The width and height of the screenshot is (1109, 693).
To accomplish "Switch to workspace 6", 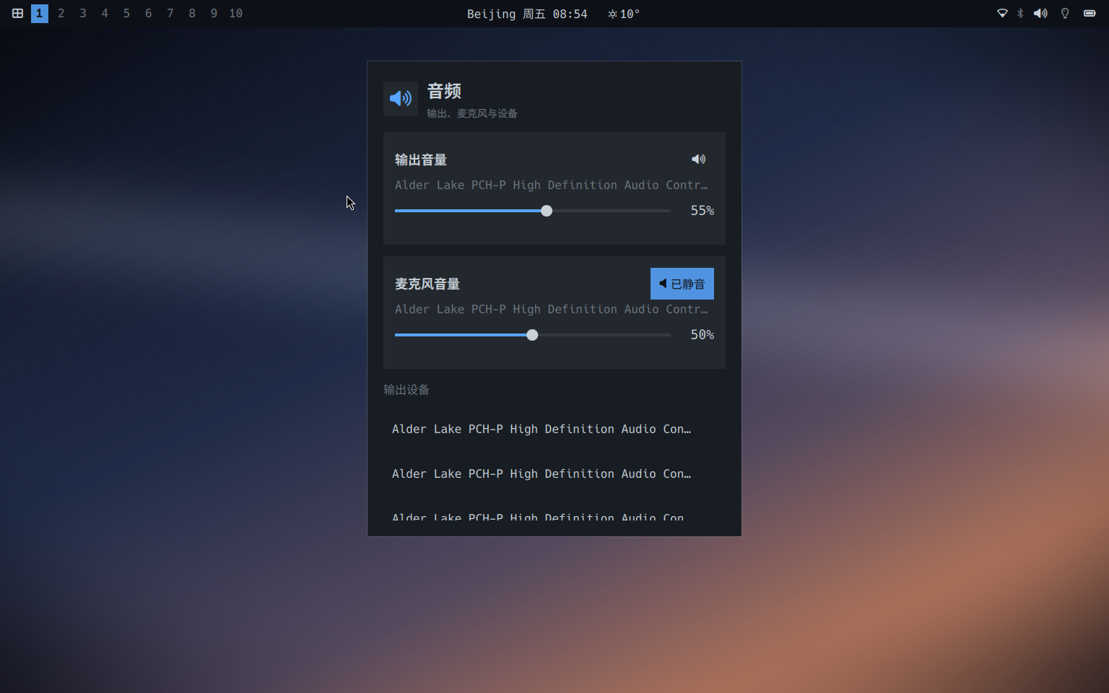I will [149, 13].
